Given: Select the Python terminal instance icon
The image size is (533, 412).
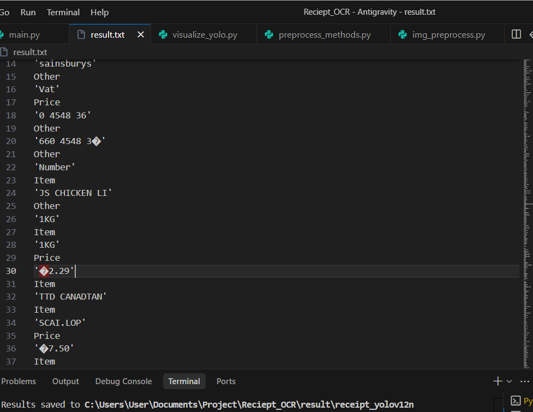Looking at the screenshot, I should (514, 401).
